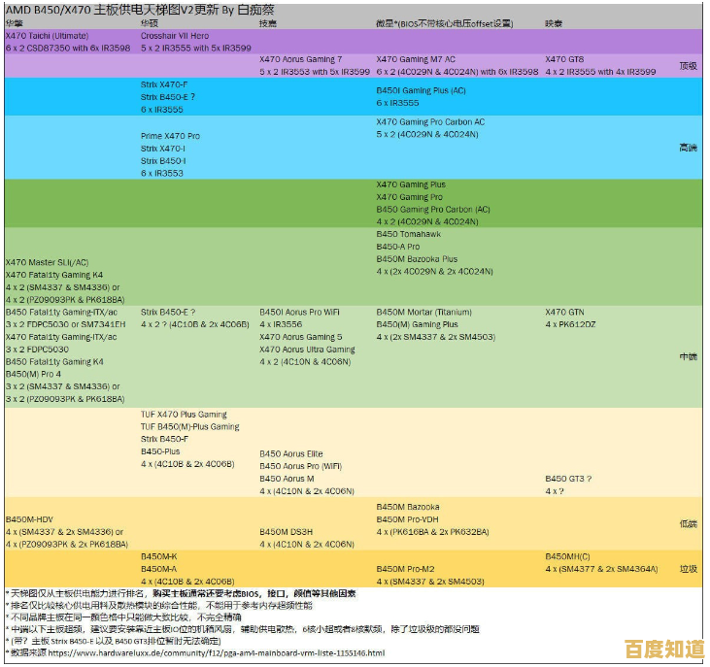Select the 映泰 column header
Screen dimensions: 710x667
554,22
